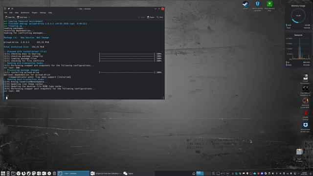Open the clock in the taskbar
This screenshot has width=313, height=176.
(x=304, y=174)
